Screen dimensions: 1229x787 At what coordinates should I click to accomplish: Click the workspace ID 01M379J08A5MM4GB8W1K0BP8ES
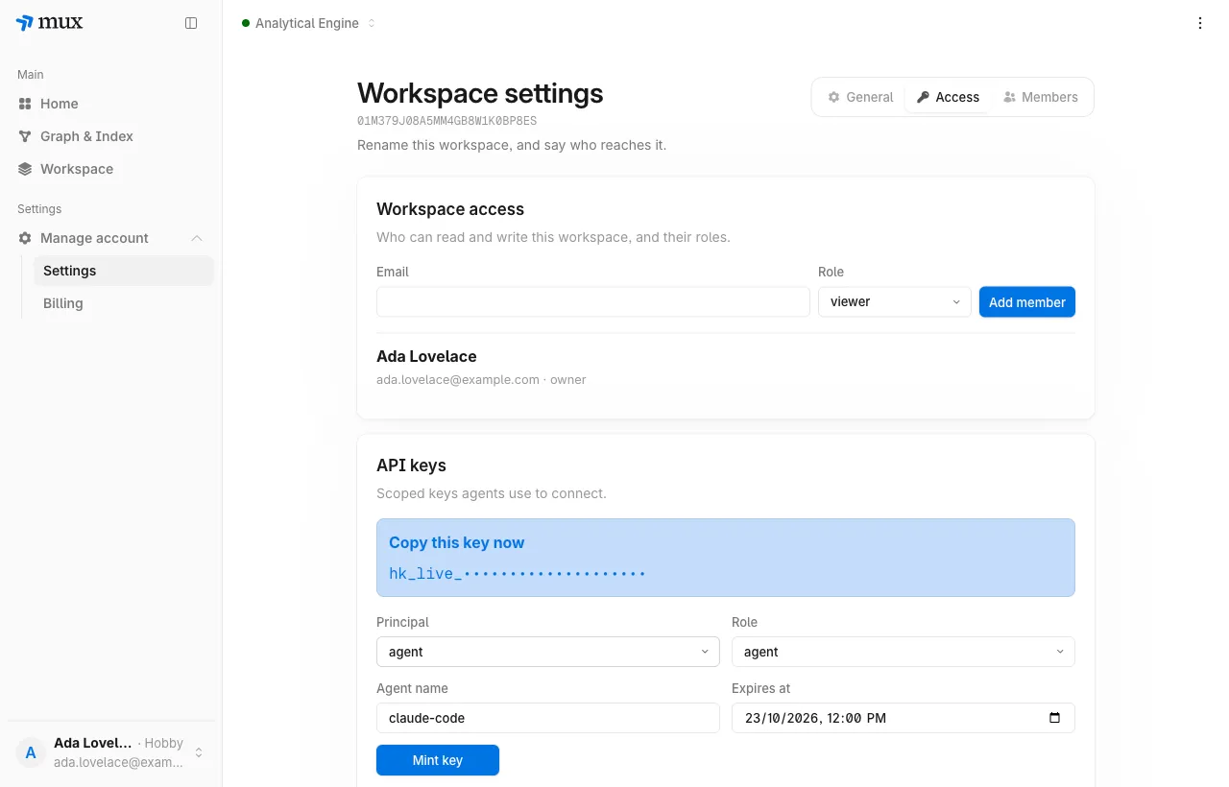[447, 121]
